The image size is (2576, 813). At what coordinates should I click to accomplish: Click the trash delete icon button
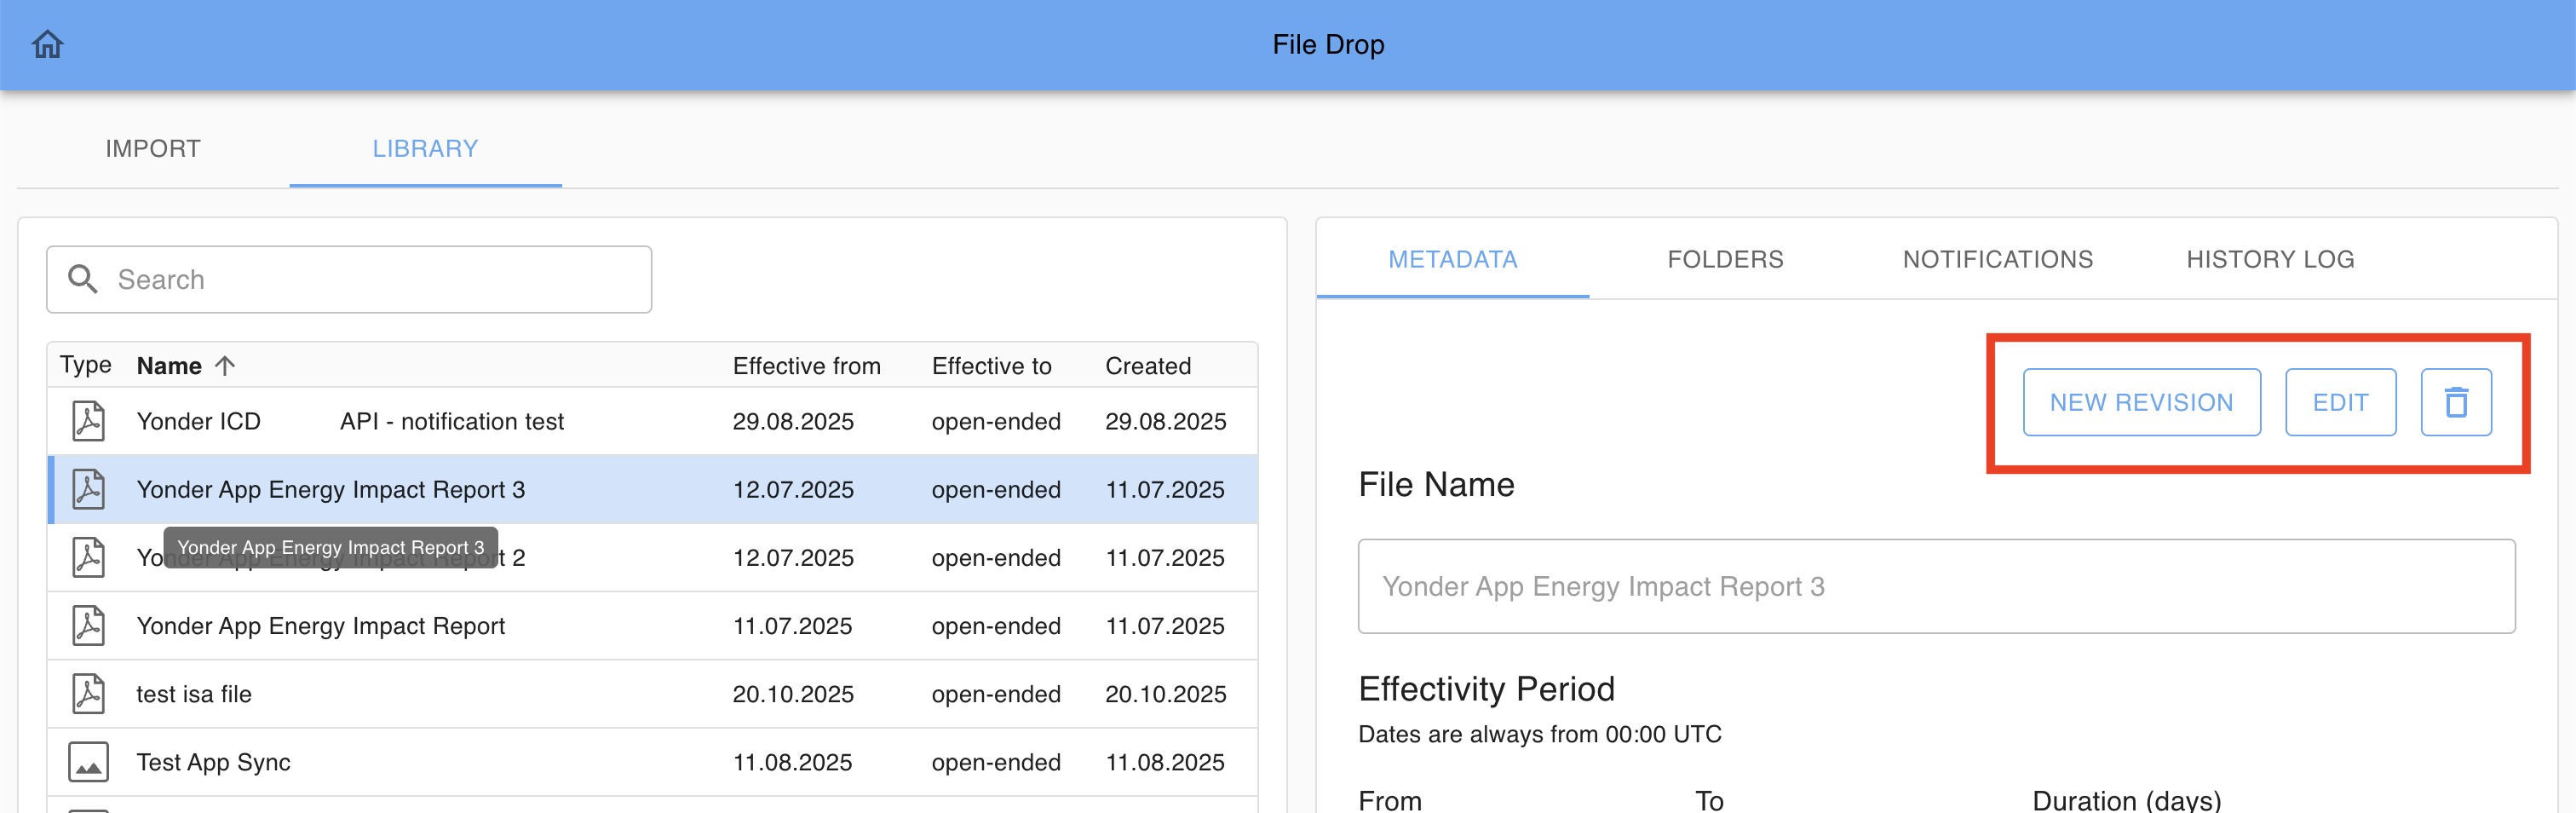(x=2455, y=402)
